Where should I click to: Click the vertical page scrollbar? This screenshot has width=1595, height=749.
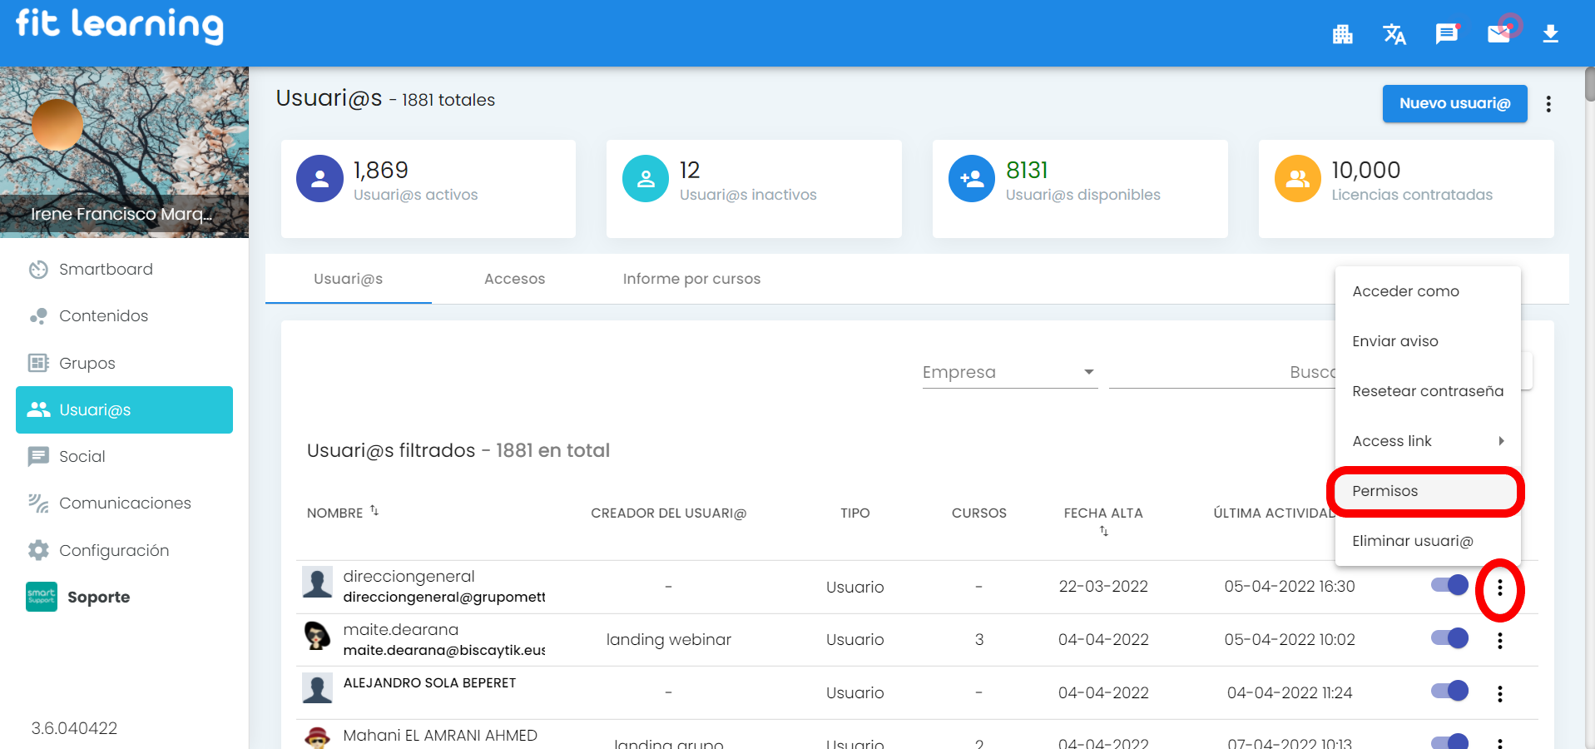[1589, 84]
